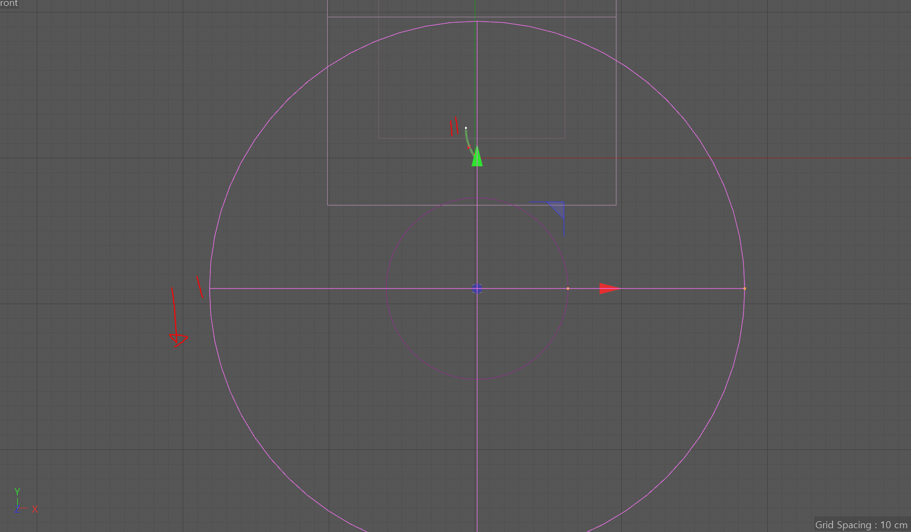
Task: Click the X label on the axis gizmo
Action: click(35, 509)
